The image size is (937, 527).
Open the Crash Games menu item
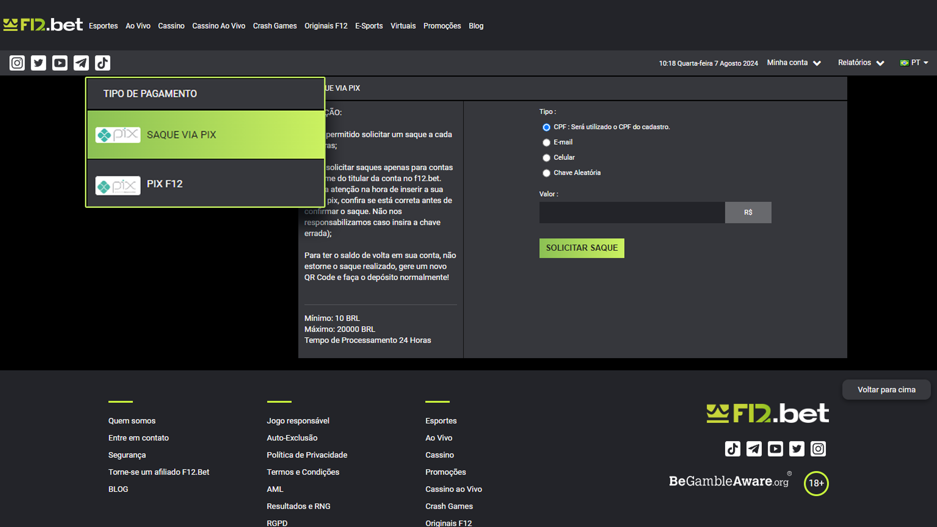point(275,26)
